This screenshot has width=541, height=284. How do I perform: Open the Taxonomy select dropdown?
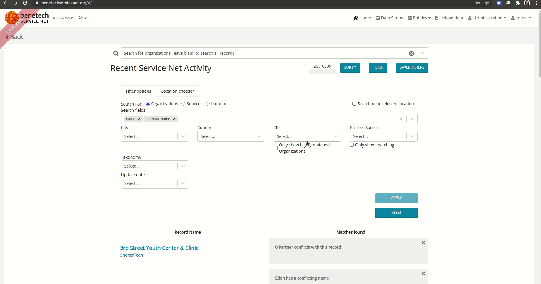pyautogui.click(x=155, y=166)
